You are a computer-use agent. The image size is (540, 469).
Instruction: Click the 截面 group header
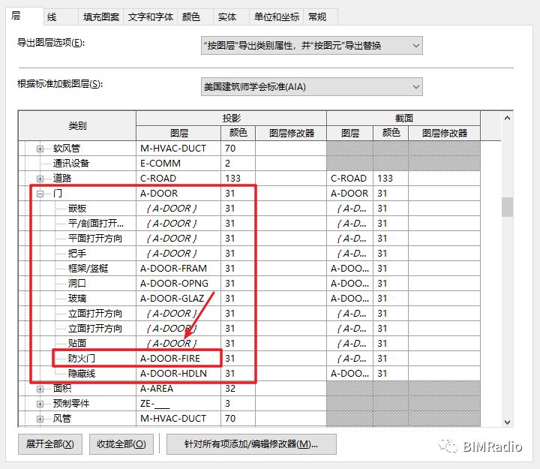pos(403,119)
